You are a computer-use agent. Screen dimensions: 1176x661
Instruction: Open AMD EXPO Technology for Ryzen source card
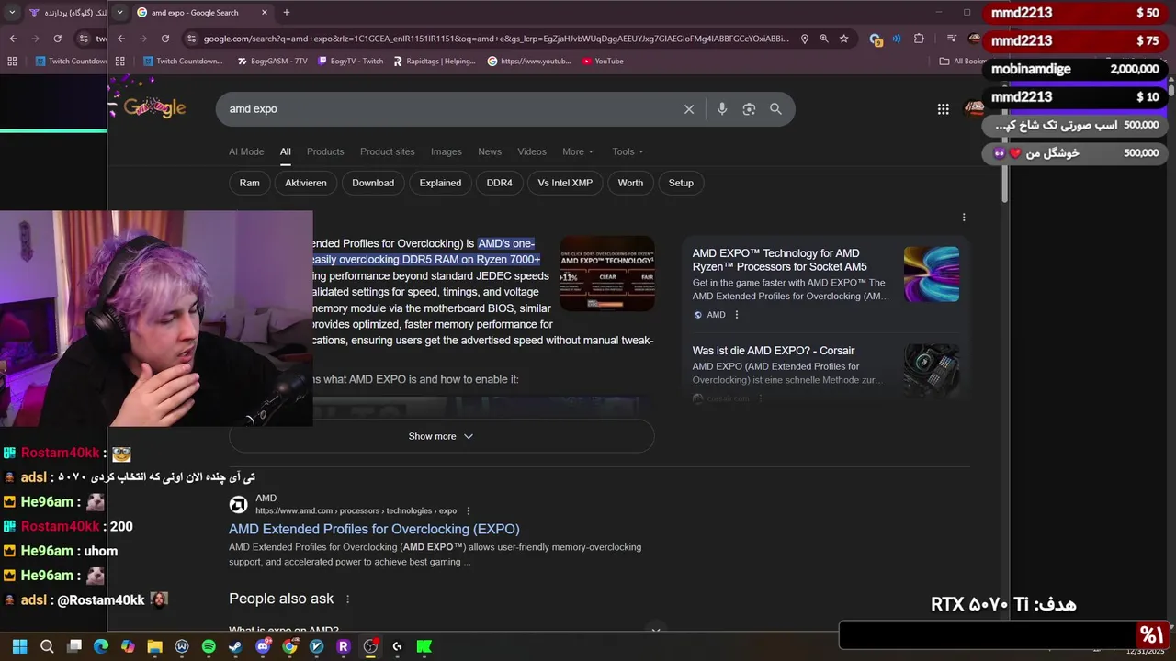pos(779,260)
